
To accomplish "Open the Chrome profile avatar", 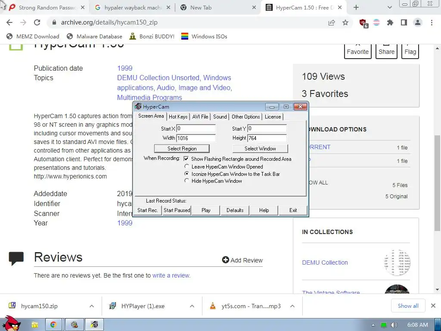I will [x=418, y=22].
